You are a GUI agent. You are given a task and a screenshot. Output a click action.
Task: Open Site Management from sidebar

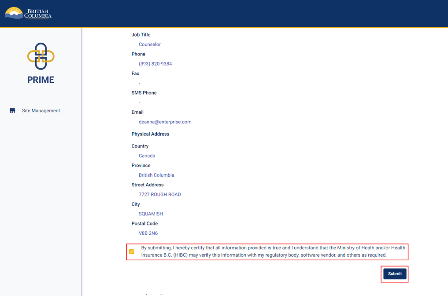[x=41, y=111]
